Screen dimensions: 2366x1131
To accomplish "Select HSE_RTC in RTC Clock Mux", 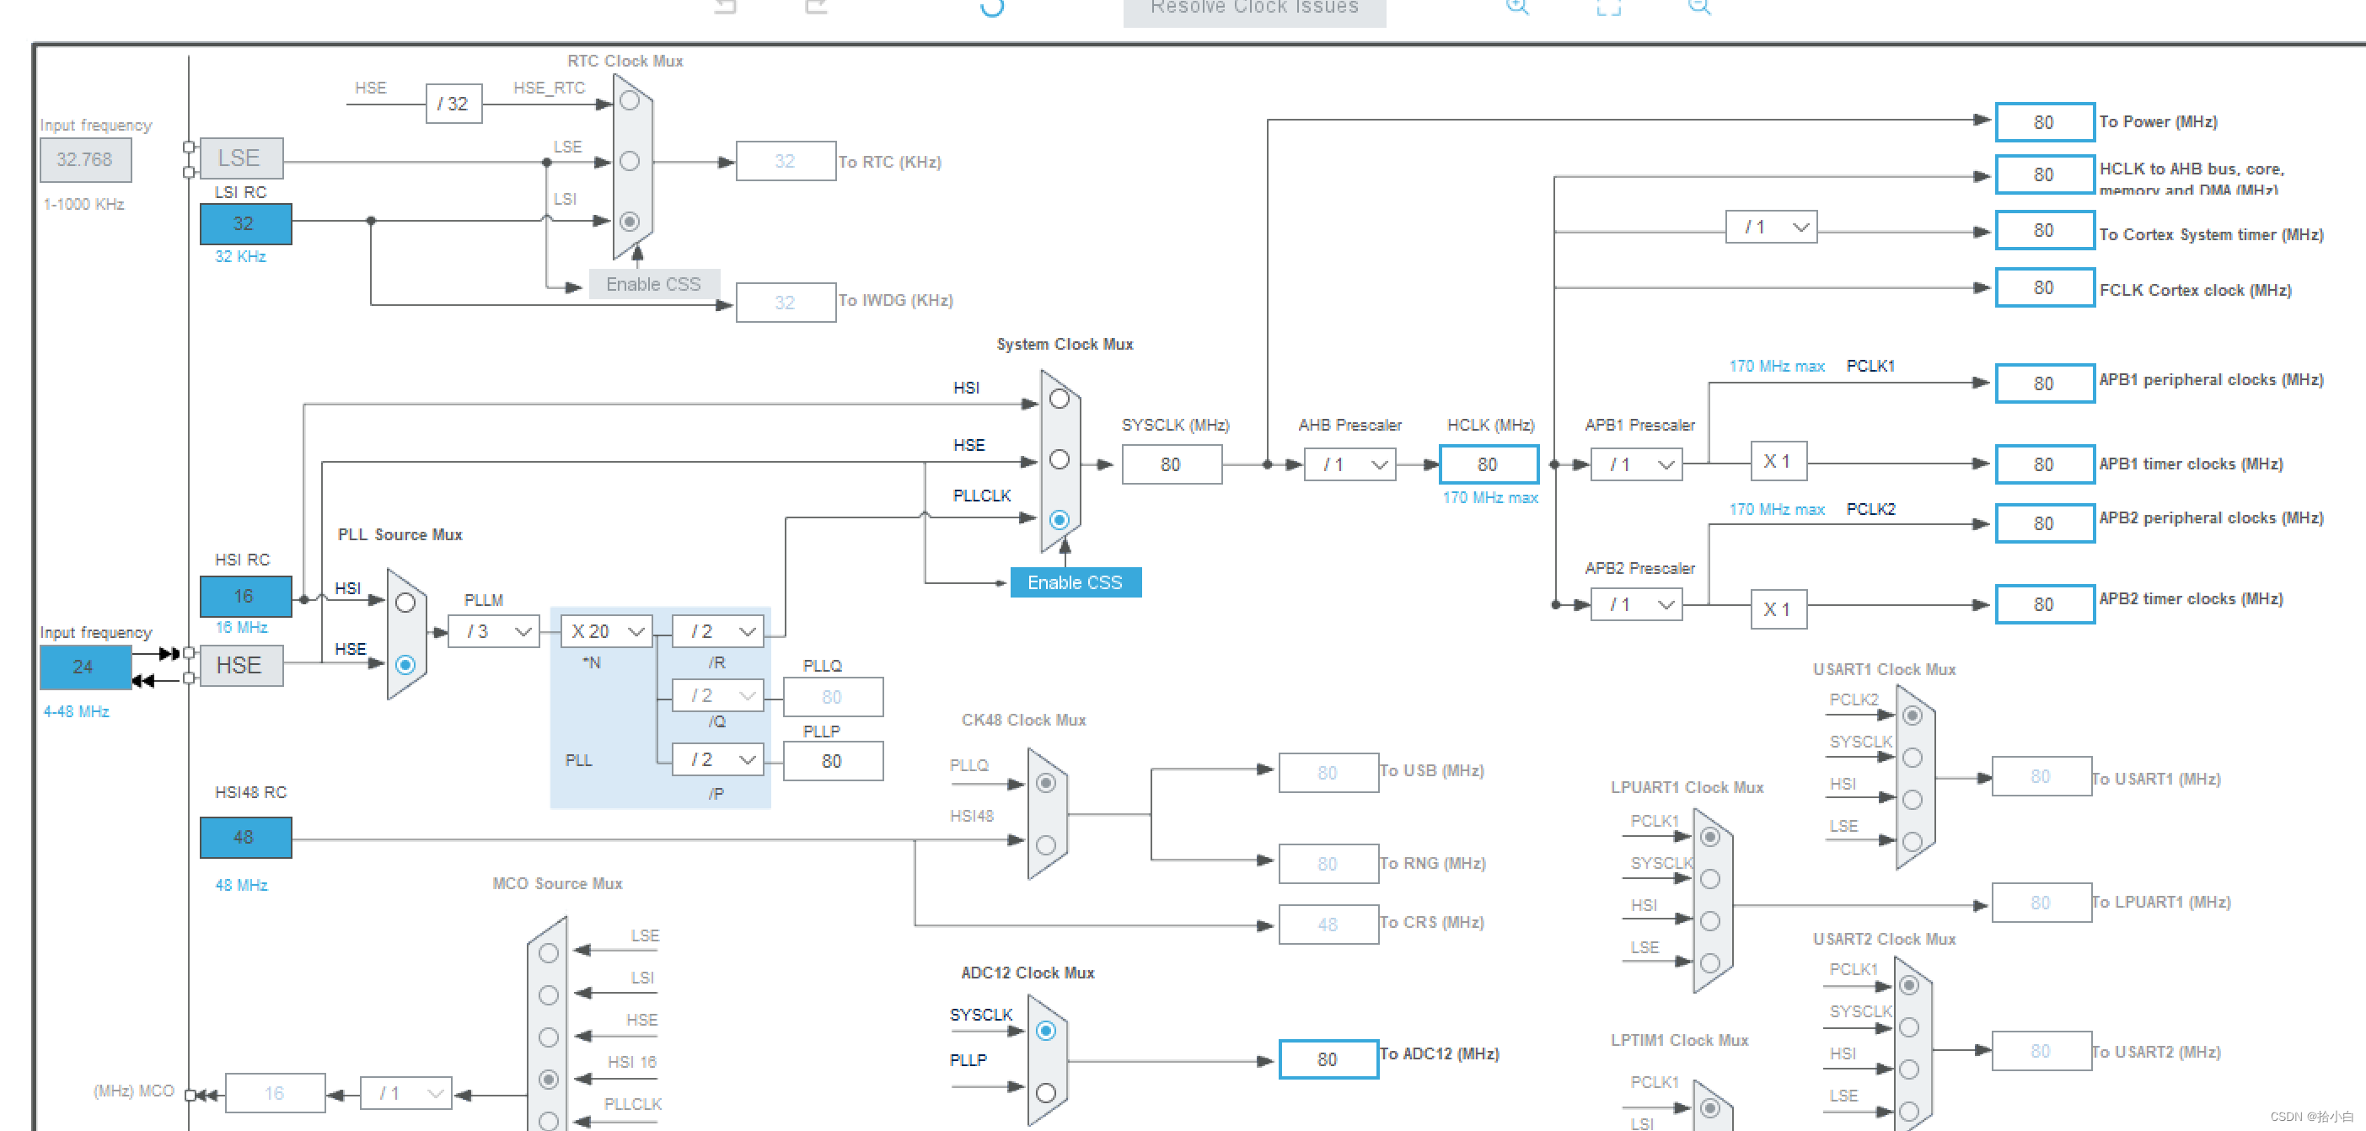I will 629,101.
